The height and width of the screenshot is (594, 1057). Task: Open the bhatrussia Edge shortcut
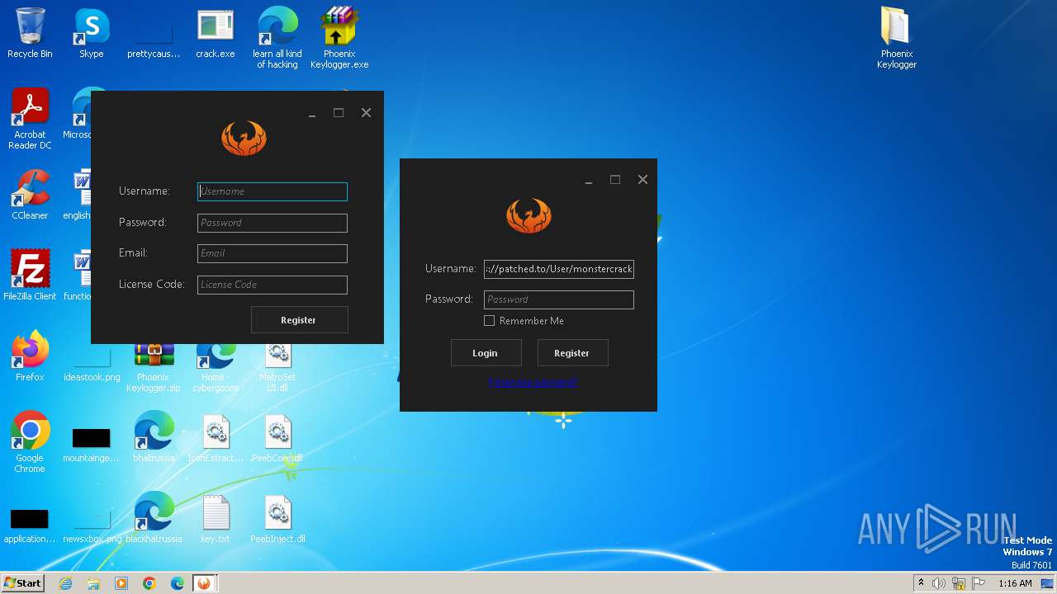(x=154, y=436)
